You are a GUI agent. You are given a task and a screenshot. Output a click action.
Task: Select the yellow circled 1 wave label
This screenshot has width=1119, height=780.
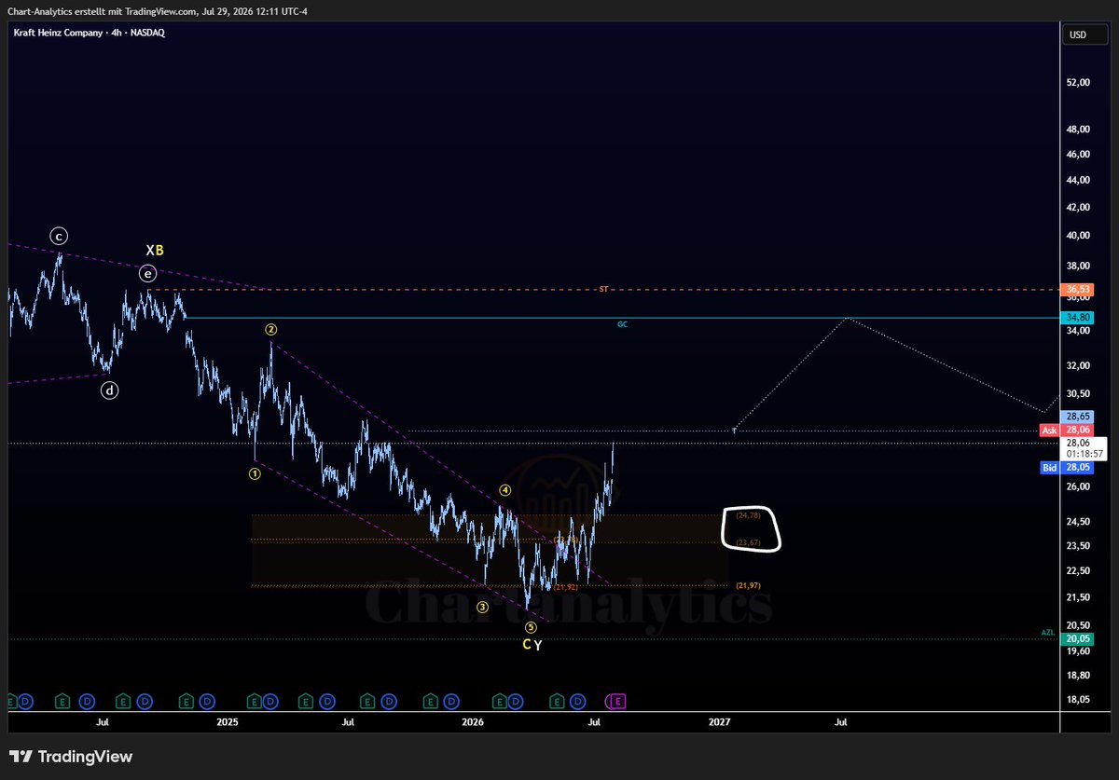click(255, 473)
